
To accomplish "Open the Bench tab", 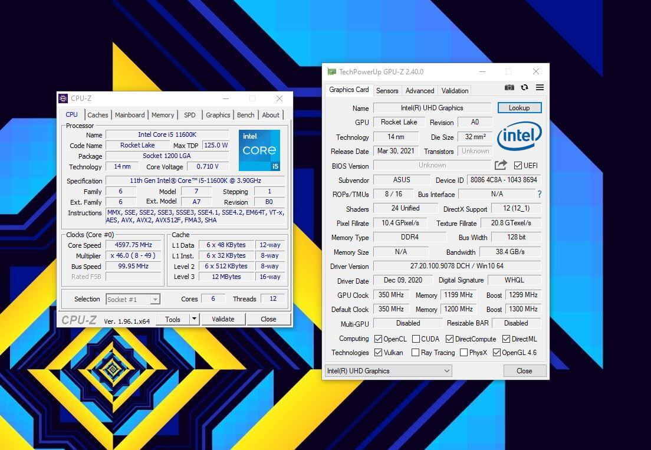I will [245, 115].
